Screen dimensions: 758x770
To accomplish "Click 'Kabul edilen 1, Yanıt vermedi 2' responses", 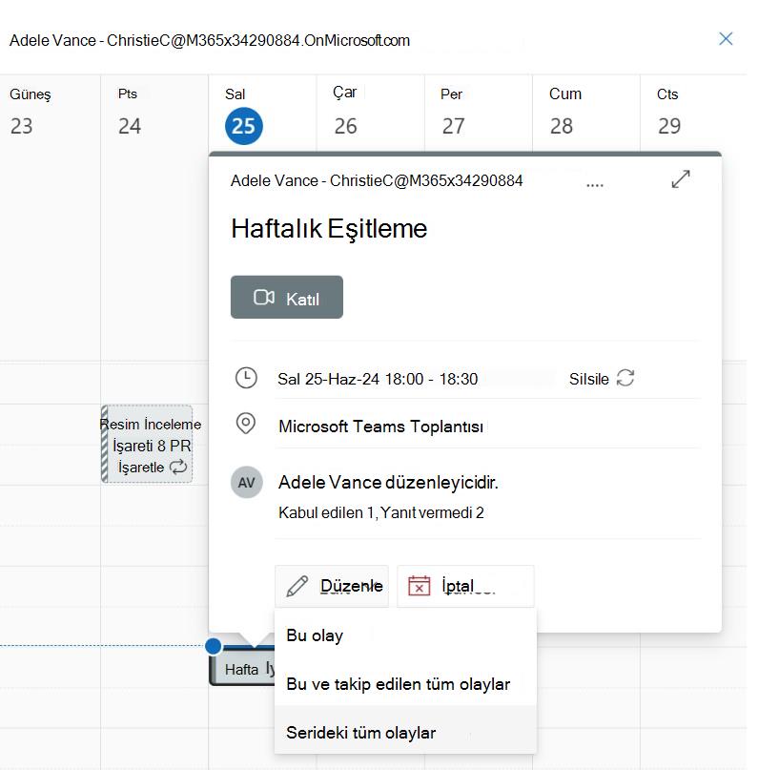I will (381, 512).
